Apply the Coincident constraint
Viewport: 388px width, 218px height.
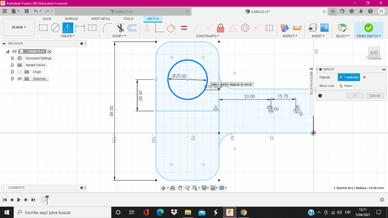(x=159, y=28)
